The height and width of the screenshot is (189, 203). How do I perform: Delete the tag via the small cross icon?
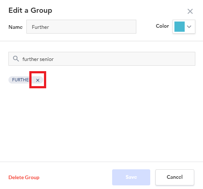point(38,80)
